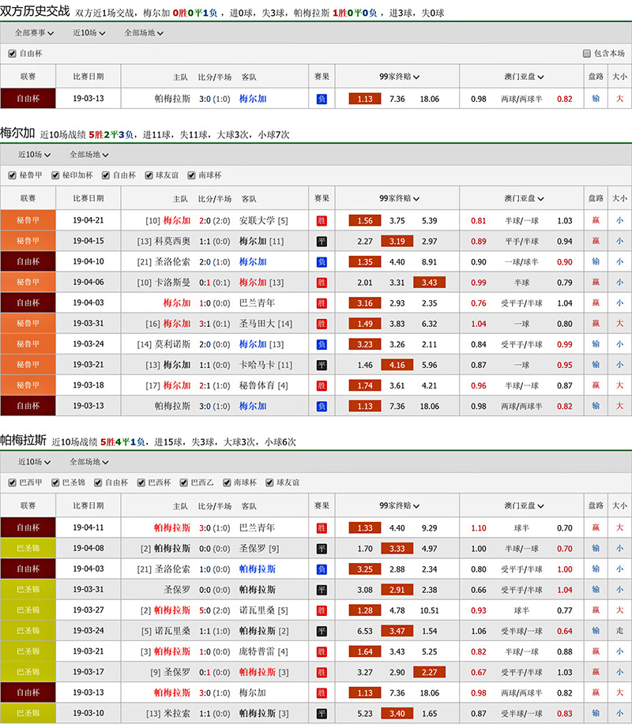Click 比赛日期 header in 梅尔加 table
The height and width of the screenshot is (728, 632).
[88, 198]
